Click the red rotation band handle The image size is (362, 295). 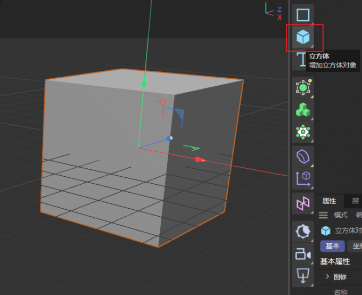(x=161, y=107)
